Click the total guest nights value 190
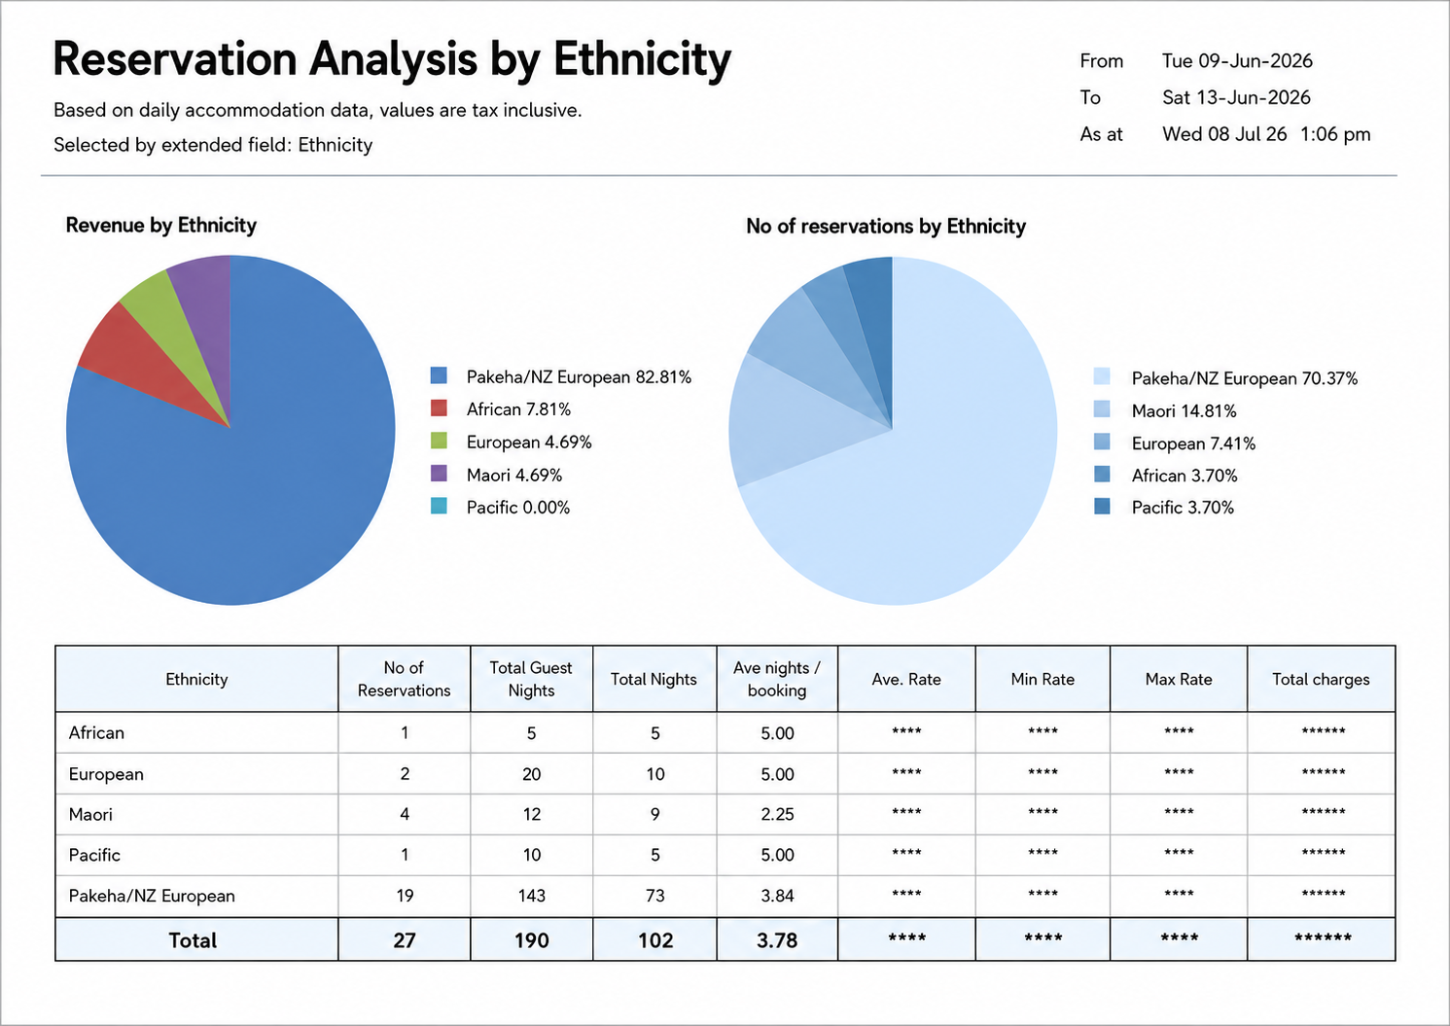 coord(532,940)
